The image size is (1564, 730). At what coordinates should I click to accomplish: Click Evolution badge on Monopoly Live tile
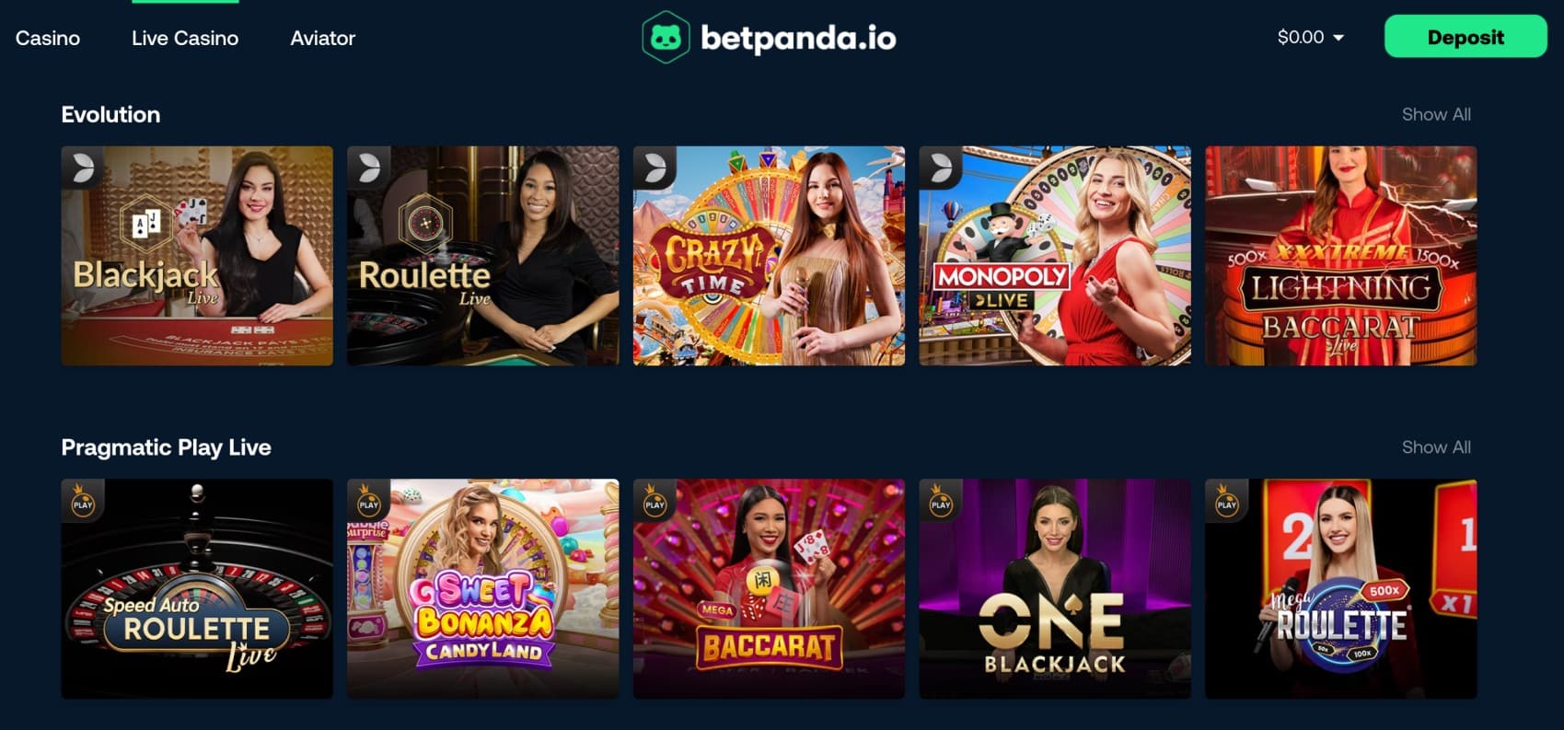point(941,168)
